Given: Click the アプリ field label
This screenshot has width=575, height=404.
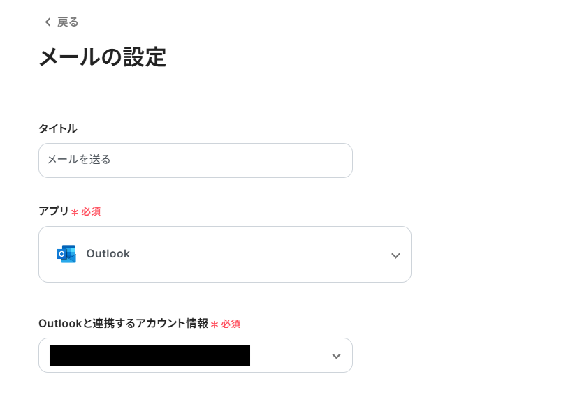Looking at the screenshot, I should click(x=53, y=211).
